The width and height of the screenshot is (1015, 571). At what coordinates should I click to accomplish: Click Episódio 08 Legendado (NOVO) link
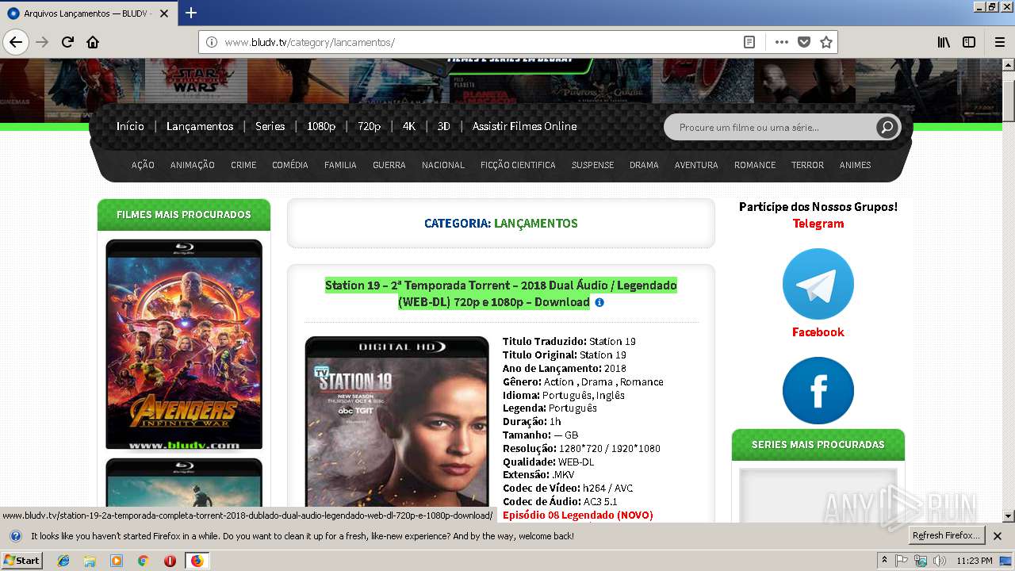coord(578,515)
